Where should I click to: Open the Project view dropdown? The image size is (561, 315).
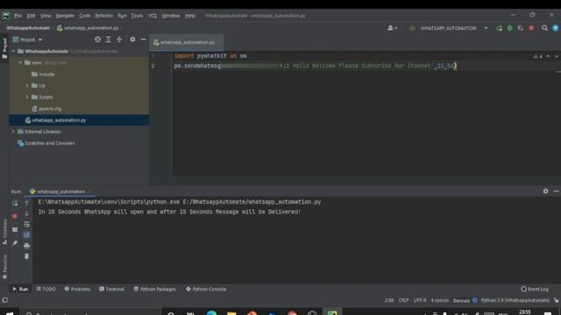pyautogui.click(x=27, y=39)
